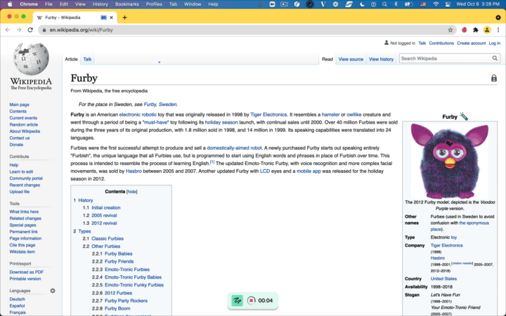
Task: Open the Languages settings gear icon
Action: click(52, 291)
